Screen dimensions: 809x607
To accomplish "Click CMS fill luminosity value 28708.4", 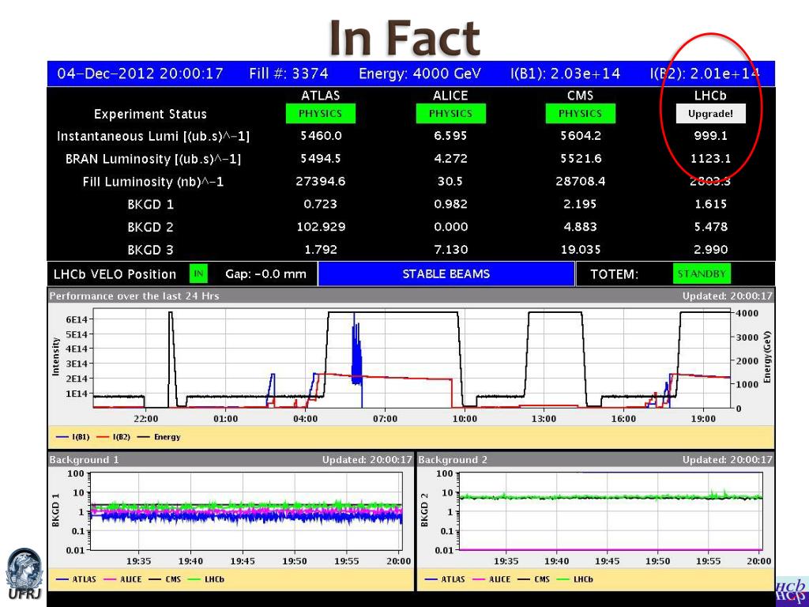I will click(581, 181).
